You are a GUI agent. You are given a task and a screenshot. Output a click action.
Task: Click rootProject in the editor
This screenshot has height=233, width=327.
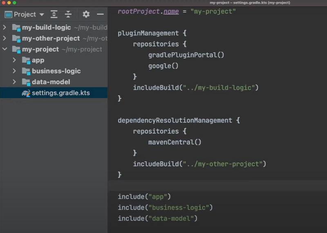pyautogui.click(x=139, y=11)
